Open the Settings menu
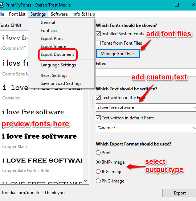Screen dimensions: 196x201 click(x=38, y=14)
